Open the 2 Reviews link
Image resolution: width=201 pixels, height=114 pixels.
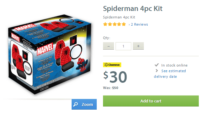click(139, 24)
